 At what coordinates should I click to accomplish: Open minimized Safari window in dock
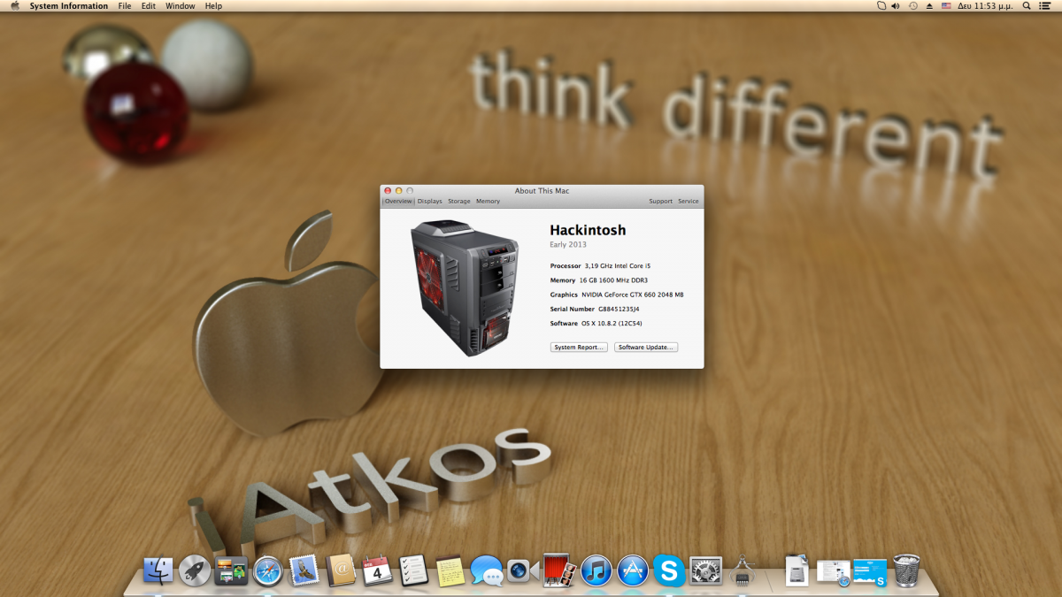pos(833,572)
